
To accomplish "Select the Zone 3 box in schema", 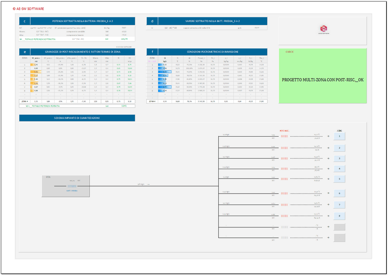I will click(x=339, y=158).
